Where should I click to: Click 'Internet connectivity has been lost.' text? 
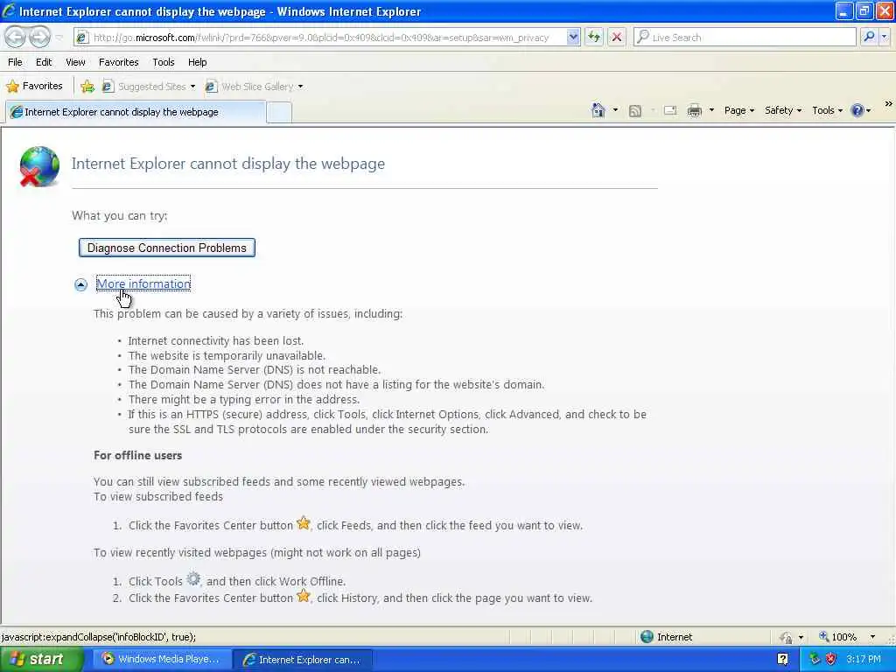pyautogui.click(x=215, y=340)
